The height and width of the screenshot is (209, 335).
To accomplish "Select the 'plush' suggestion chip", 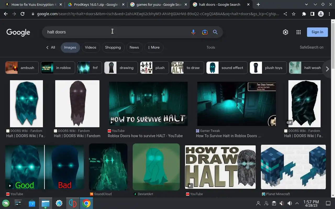I will click(x=154, y=68).
